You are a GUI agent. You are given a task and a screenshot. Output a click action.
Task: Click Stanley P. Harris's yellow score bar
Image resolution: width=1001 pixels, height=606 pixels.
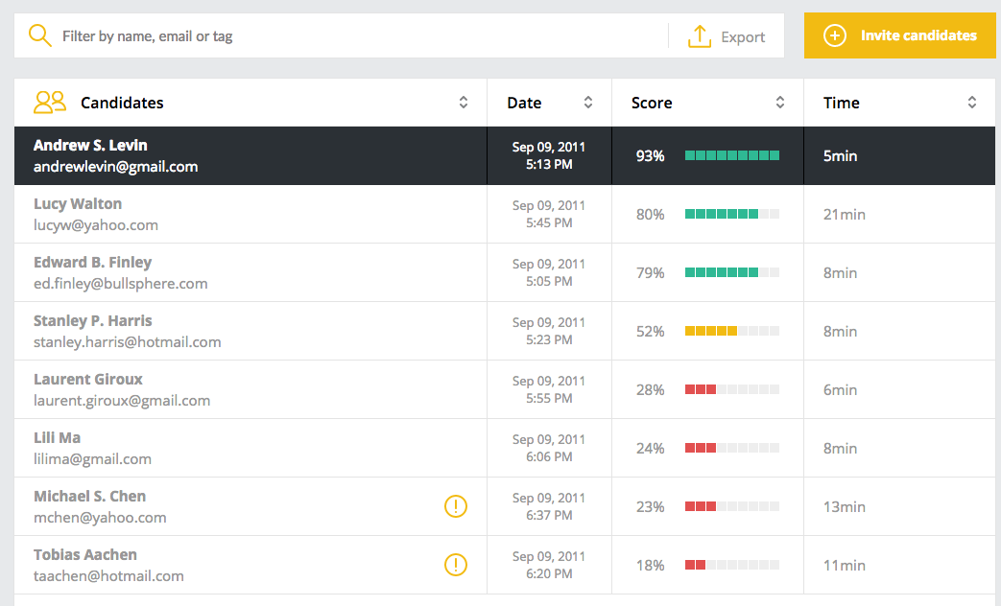(732, 331)
